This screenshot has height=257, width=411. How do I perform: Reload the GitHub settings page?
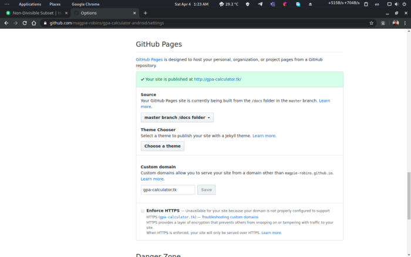[25, 23]
